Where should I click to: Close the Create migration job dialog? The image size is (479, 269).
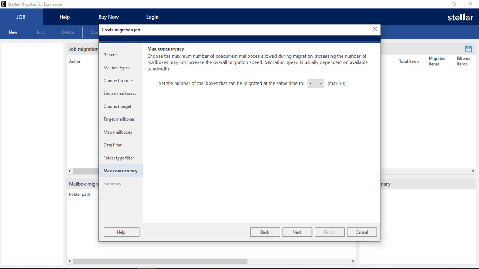pyautogui.click(x=375, y=30)
